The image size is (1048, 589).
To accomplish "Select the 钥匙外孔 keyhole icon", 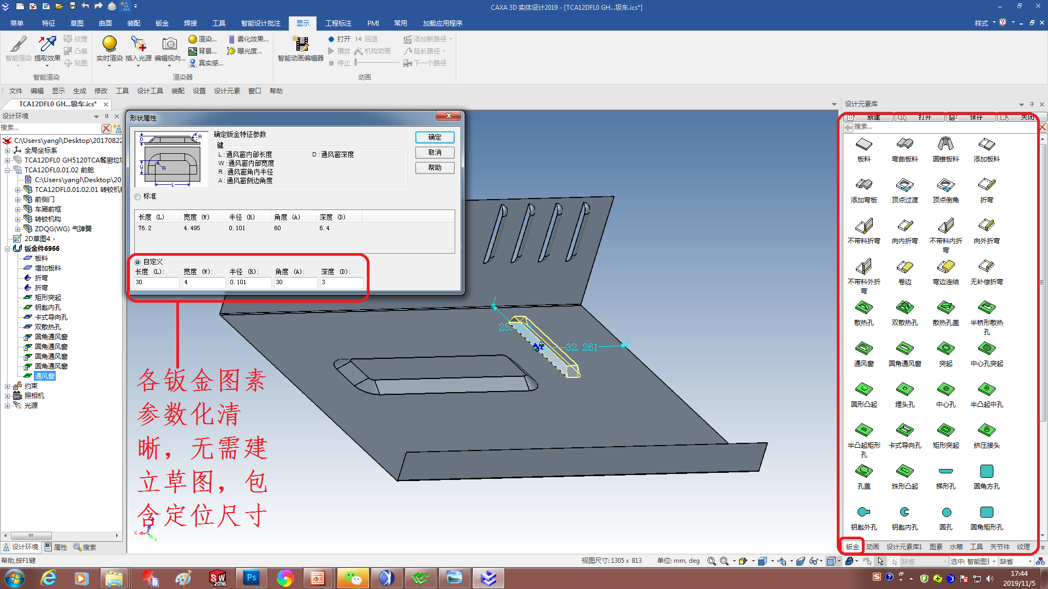I will coord(864,513).
